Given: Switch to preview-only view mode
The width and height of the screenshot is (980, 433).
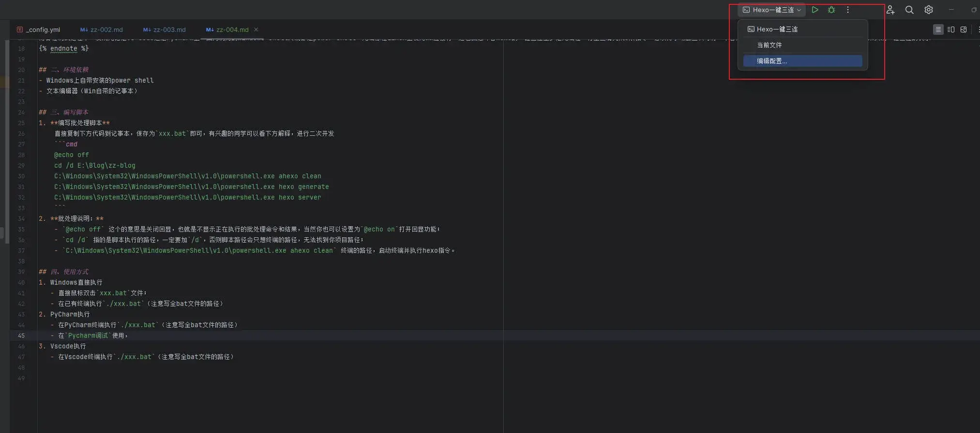Looking at the screenshot, I should point(964,29).
